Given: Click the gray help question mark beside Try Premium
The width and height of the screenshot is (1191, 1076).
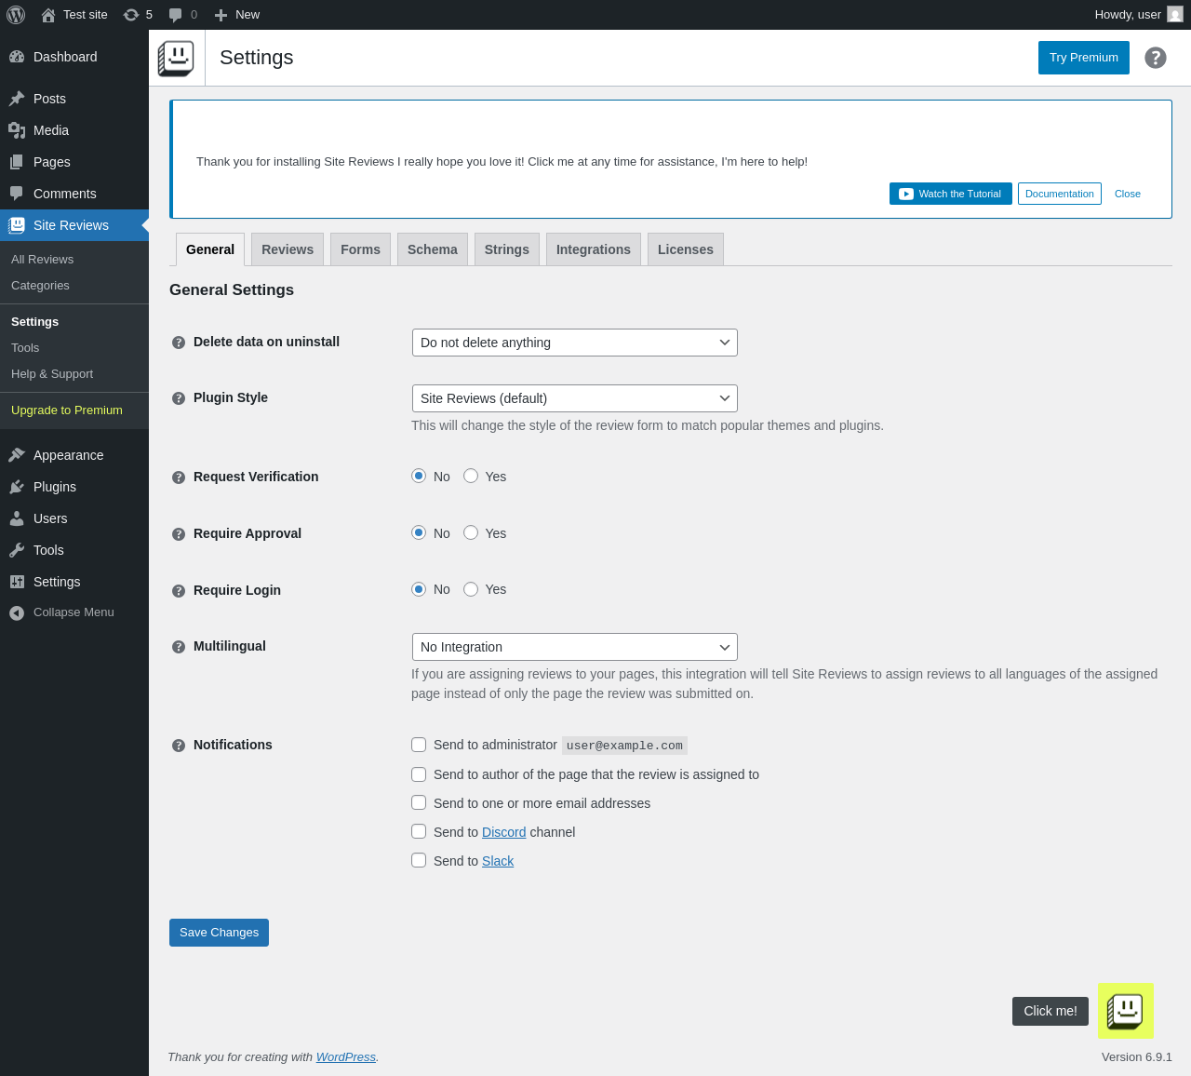Looking at the screenshot, I should (x=1156, y=58).
